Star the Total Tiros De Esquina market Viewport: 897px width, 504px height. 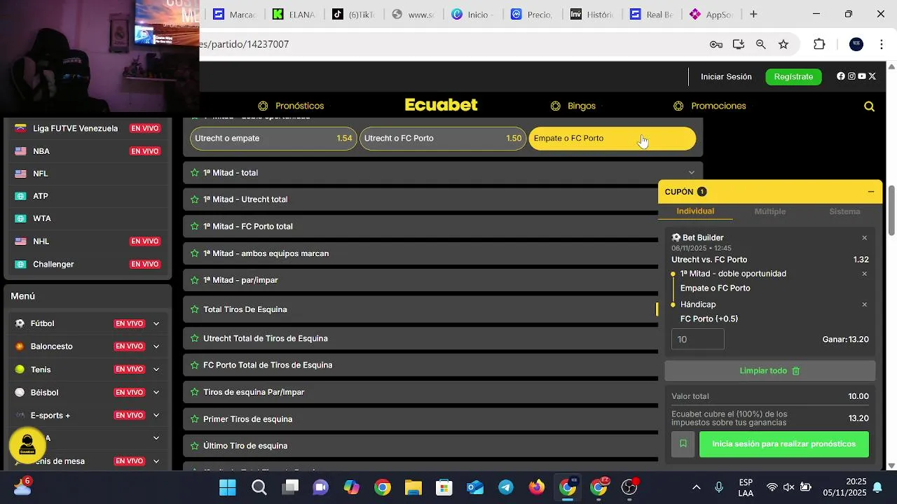[195, 309]
